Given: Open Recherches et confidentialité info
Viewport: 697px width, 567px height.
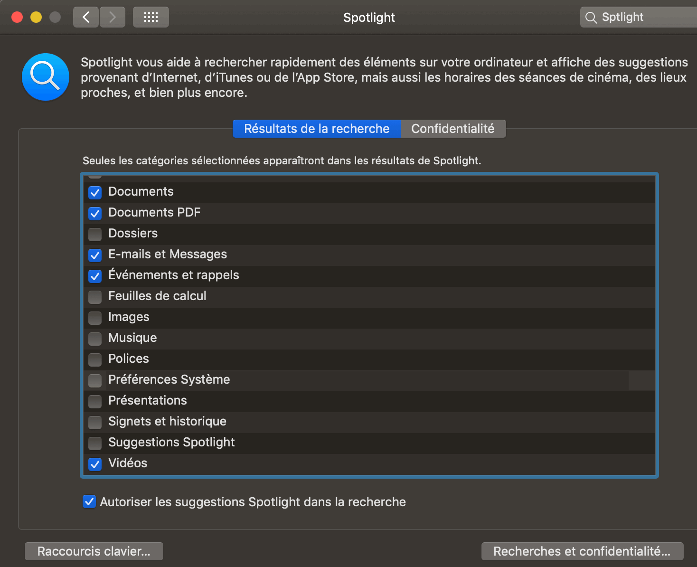Looking at the screenshot, I should 582,551.
